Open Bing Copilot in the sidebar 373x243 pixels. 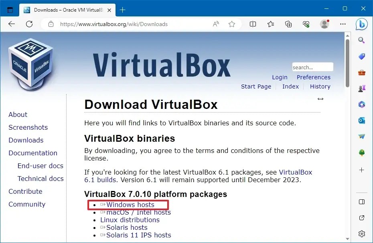(361, 24)
